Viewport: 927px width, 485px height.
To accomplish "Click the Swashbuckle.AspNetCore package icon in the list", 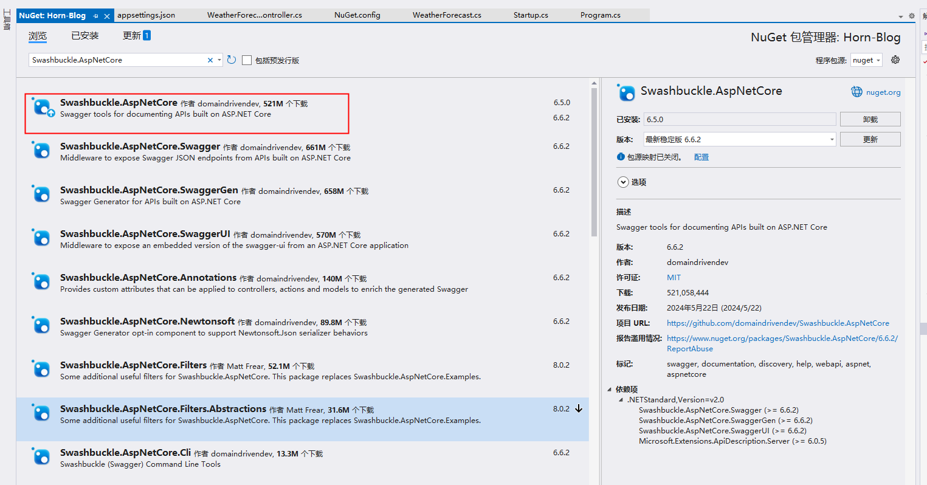I will click(42, 108).
